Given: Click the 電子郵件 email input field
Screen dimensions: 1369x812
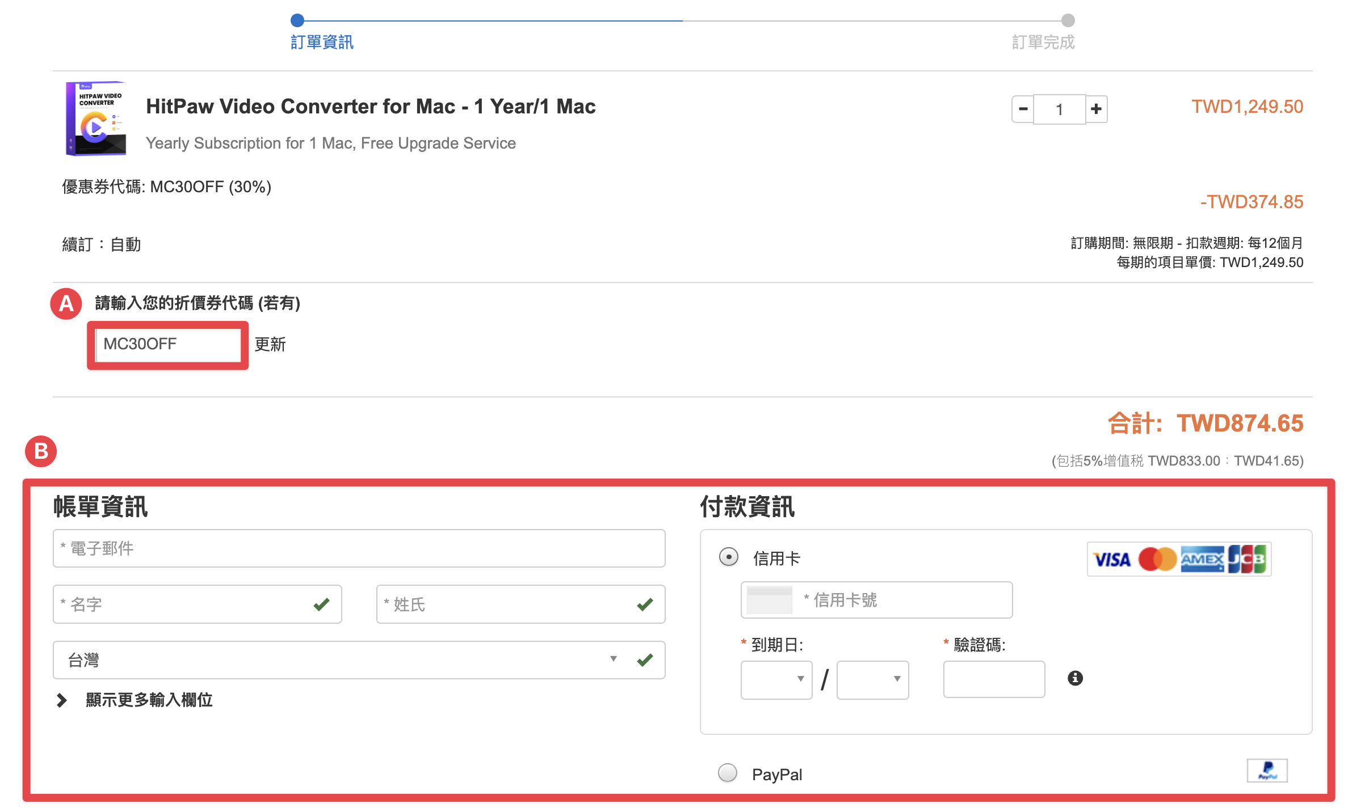Looking at the screenshot, I should coord(359,548).
